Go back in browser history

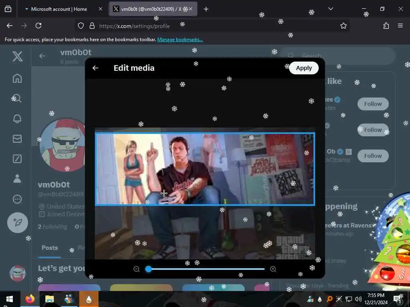pyautogui.click(x=10, y=26)
